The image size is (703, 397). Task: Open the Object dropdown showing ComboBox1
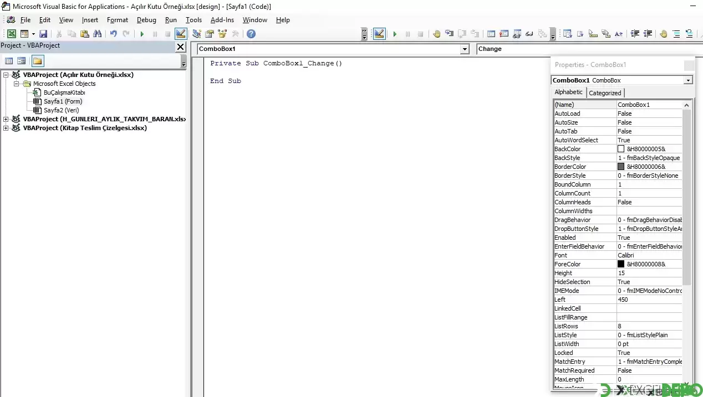465,49
